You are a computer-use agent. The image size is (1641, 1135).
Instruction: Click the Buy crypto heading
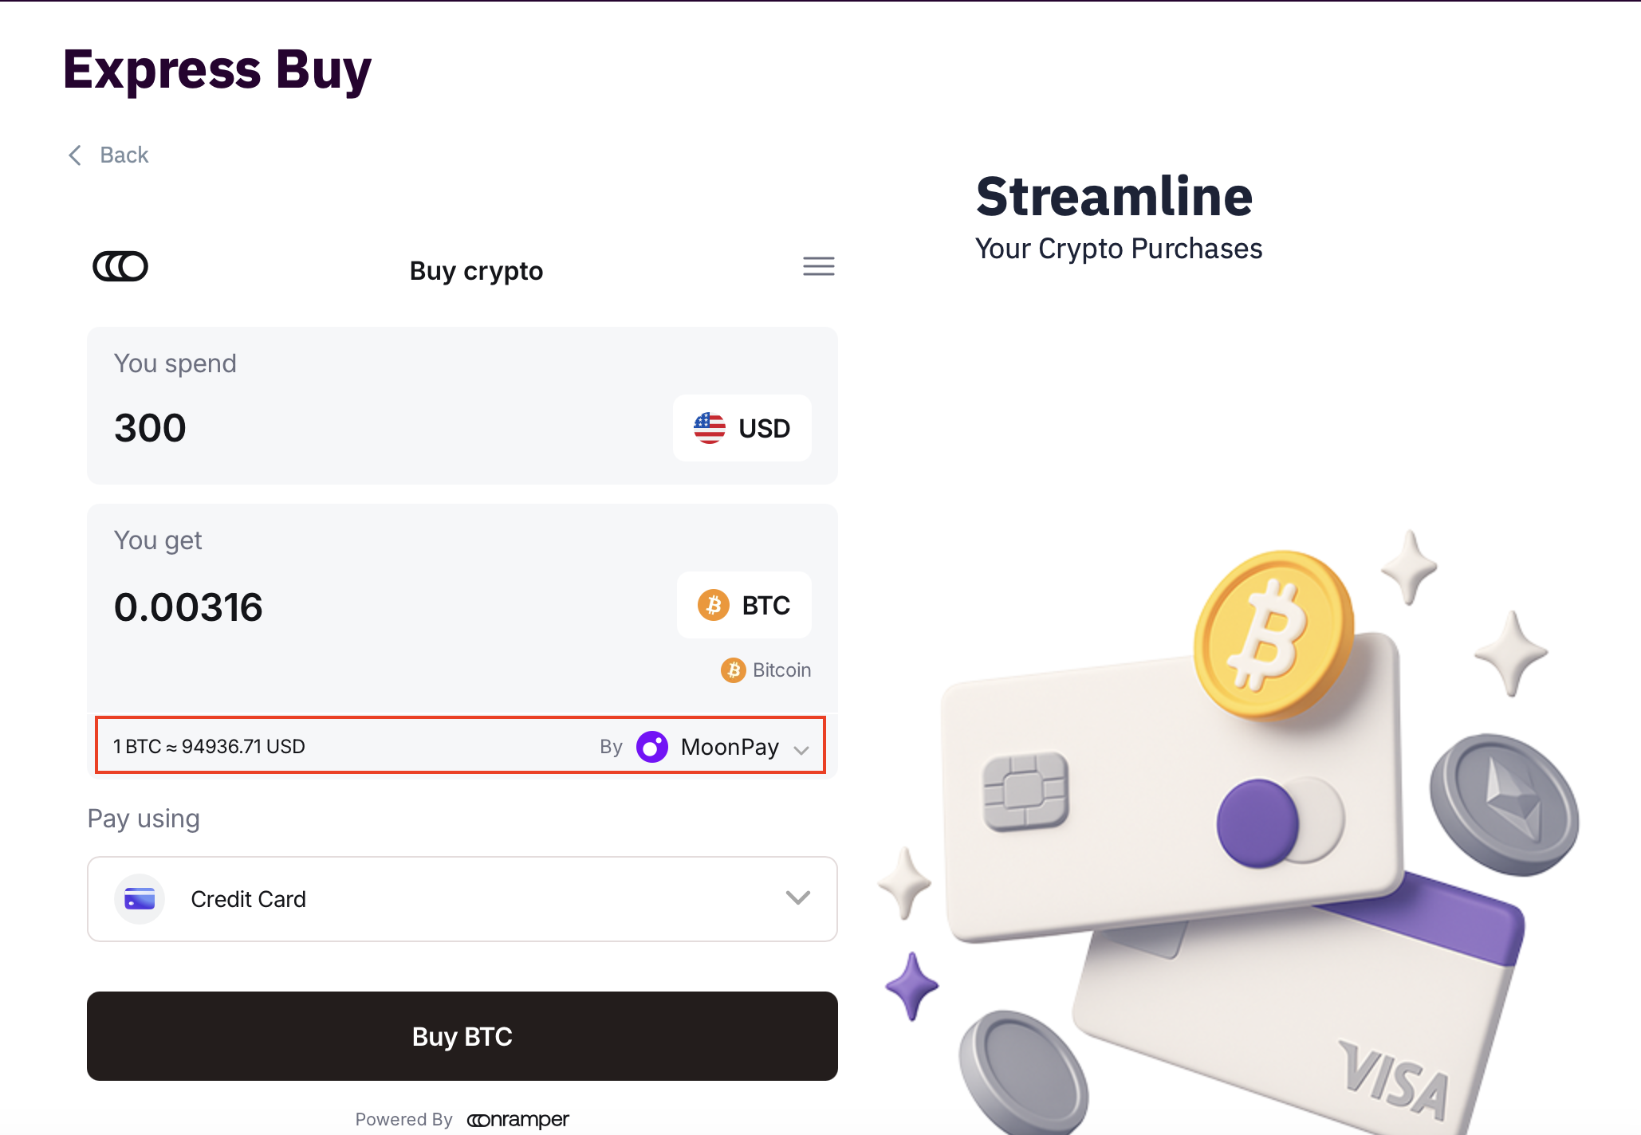(476, 271)
